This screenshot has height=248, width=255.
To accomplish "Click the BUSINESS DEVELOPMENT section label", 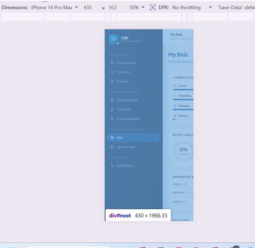I will [127, 129].
